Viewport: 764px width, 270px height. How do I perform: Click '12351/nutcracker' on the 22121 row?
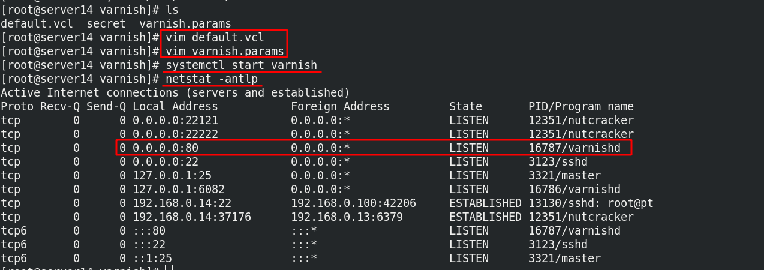point(581,121)
